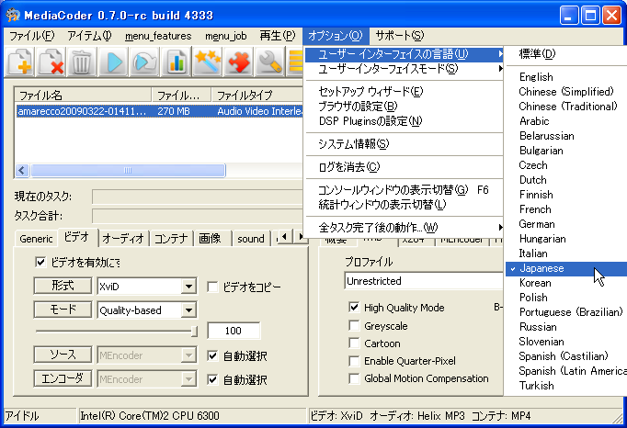Screen dimensions: 627x428
Task: Click the モード button
Action: tap(63, 310)
